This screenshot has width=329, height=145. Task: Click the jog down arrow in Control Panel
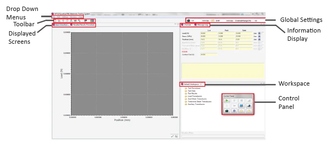[x=249, y=111]
